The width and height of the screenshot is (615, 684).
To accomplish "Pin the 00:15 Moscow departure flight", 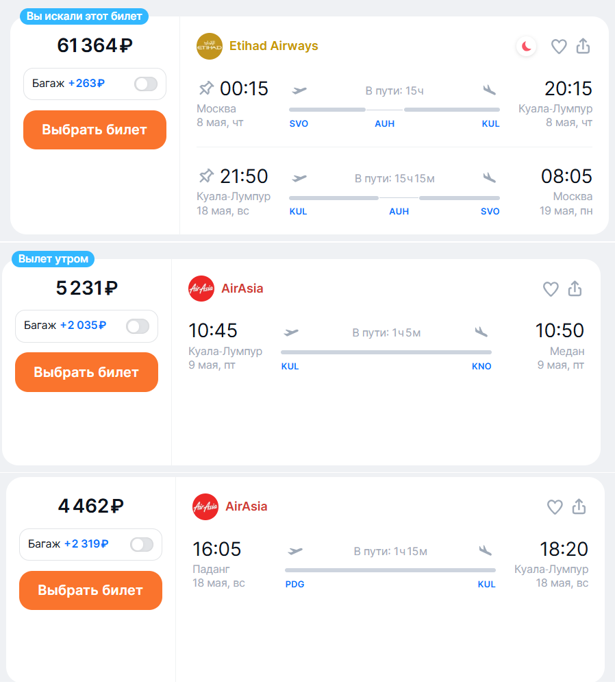I will 206,88.
